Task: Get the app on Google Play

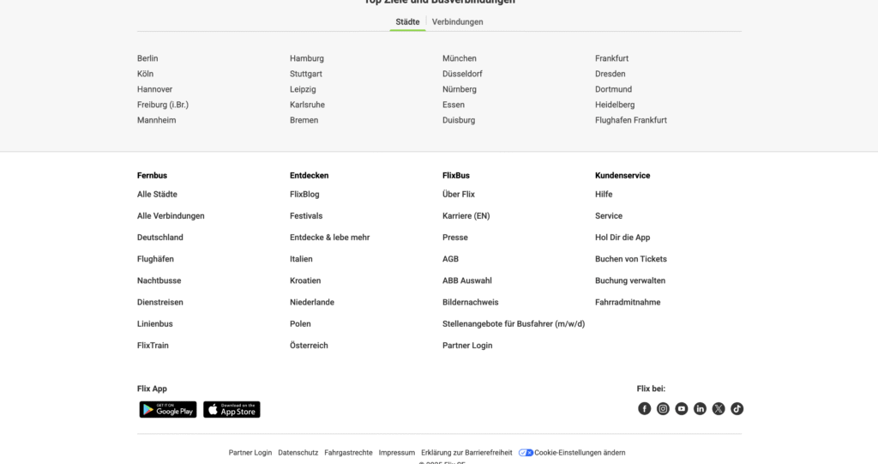Action: tap(168, 410)
